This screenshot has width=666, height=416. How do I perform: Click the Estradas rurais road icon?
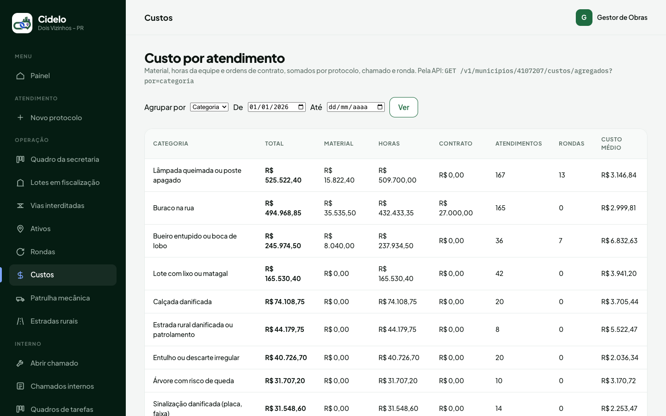point(20,321)
